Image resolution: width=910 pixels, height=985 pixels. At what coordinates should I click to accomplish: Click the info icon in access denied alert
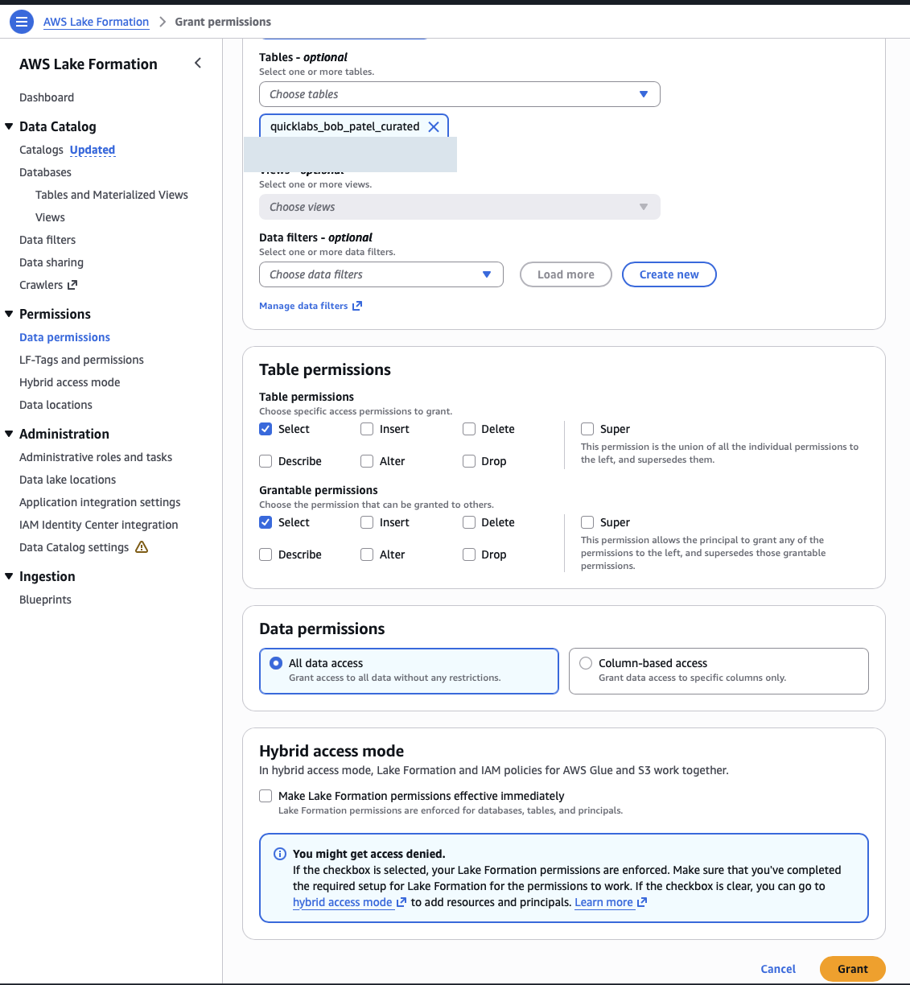coord(280,854)
